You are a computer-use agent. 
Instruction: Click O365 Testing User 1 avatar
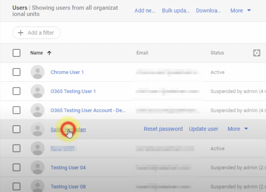(x=38, y=91)
